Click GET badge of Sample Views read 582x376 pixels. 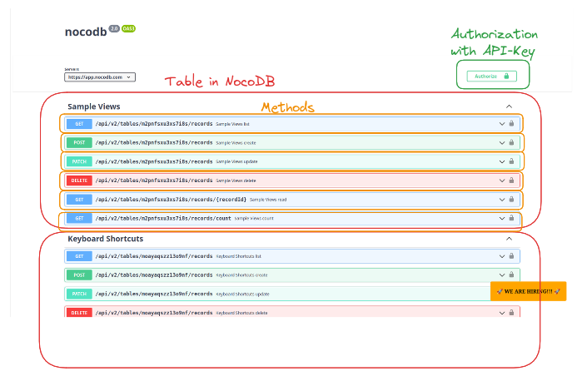(x=79, y=200)
